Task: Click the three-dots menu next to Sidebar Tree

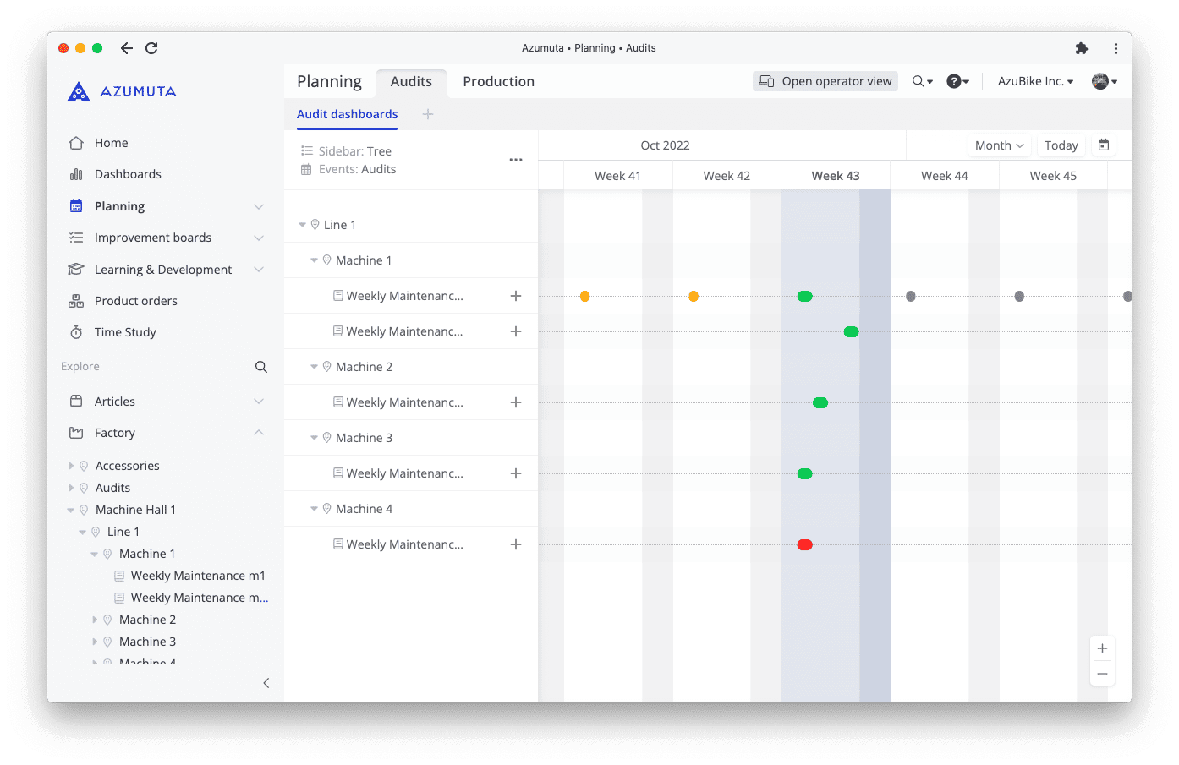Action: (x=516, y=159)
